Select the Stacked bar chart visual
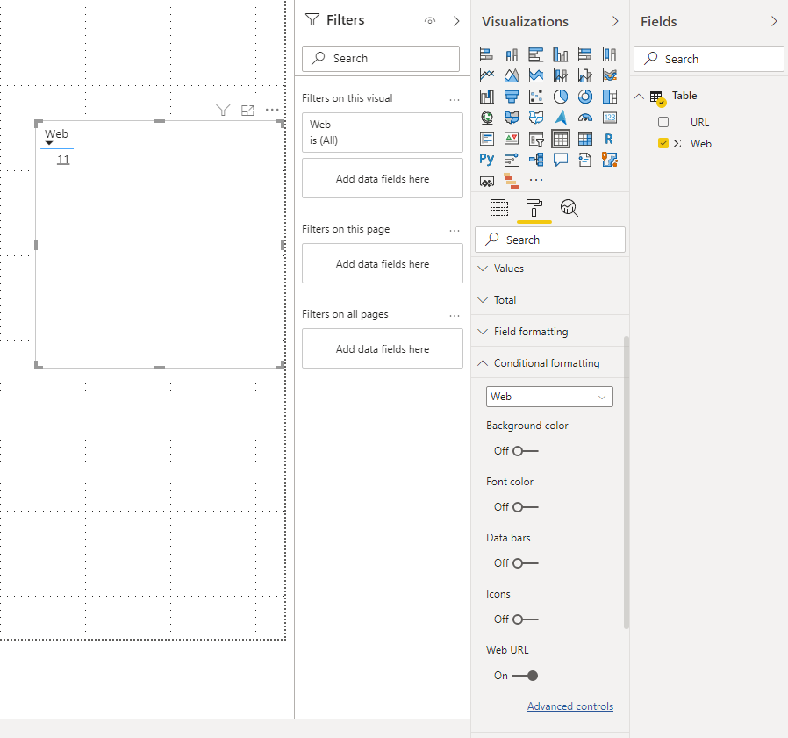788x738 pixels. pyautogui.click(x=486, y=54)
